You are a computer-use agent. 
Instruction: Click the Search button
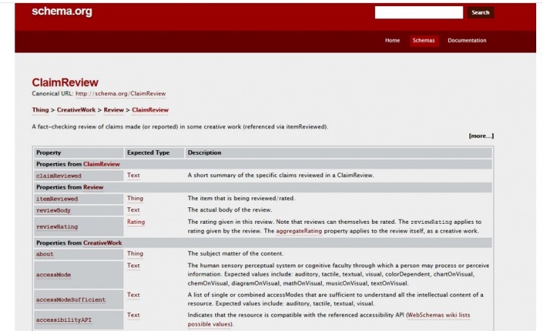[480, 12]
